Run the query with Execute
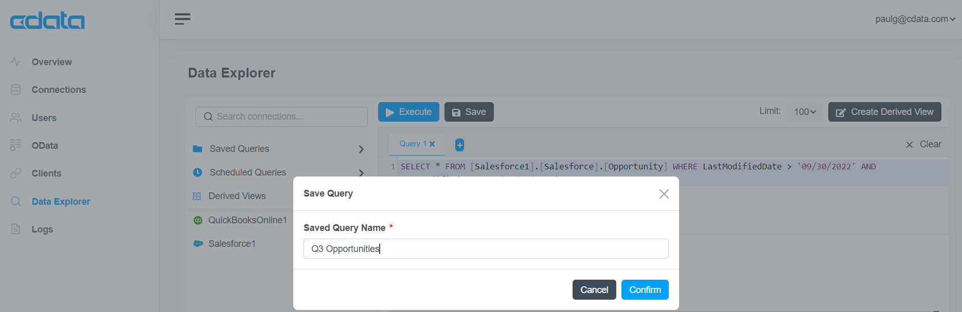 408,112
